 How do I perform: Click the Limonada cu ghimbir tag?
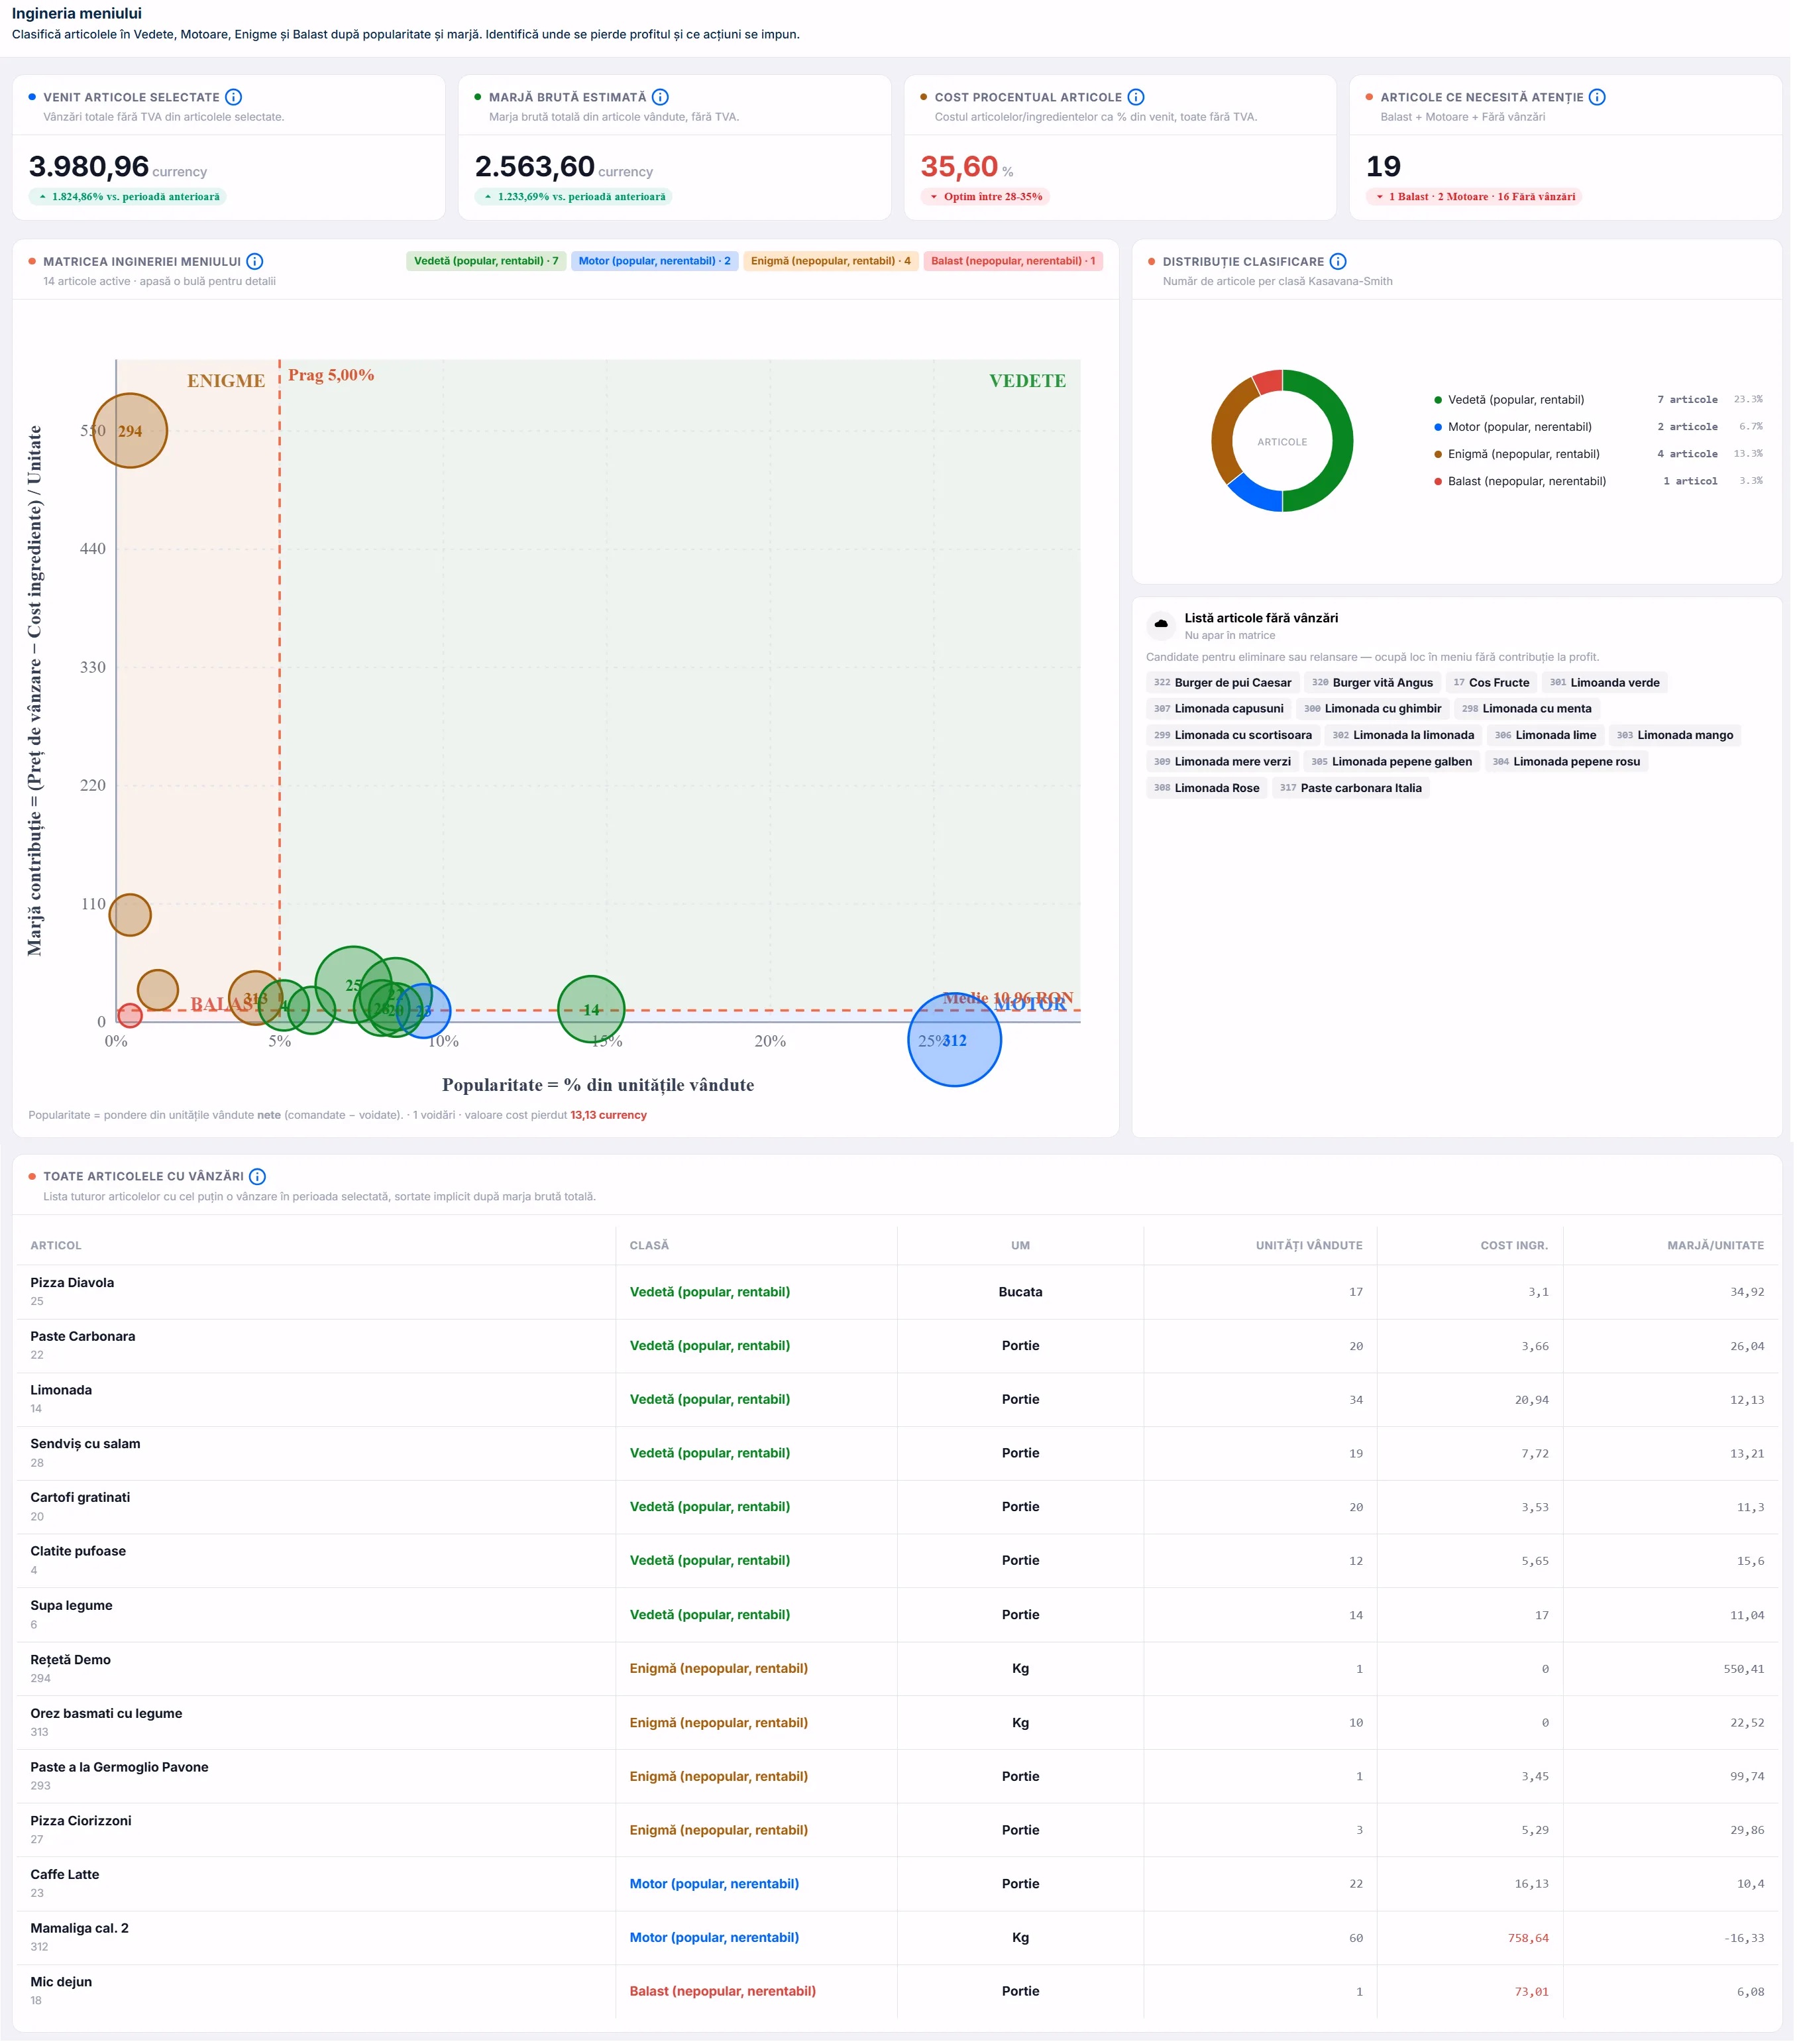pyautogui.click(x=1372, y=709)
